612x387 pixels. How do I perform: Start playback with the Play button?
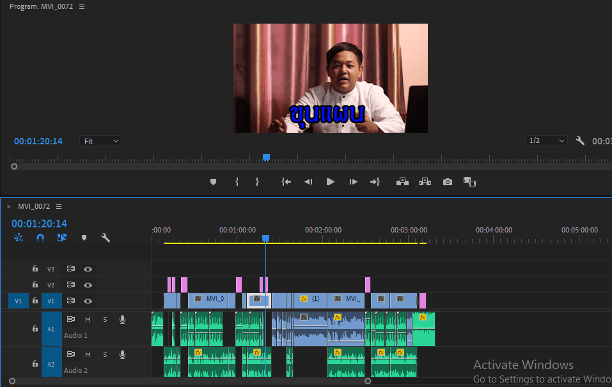pyautogui.click(x=330, y=182)
